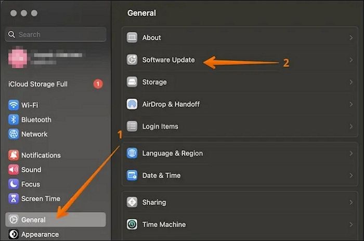Click the Screen Time hourglass icon
Image resolution: width=364 pixels, height=241 pixels.
pos(14,199)
